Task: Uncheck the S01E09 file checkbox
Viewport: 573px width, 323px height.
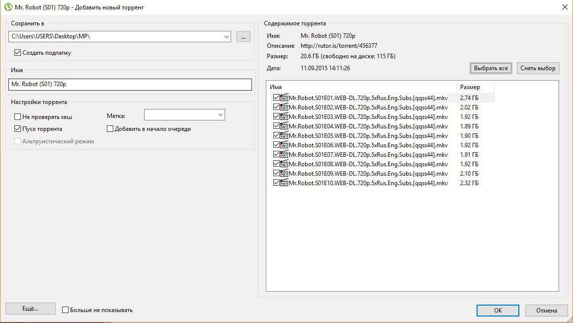Action: tap(276, 173)
